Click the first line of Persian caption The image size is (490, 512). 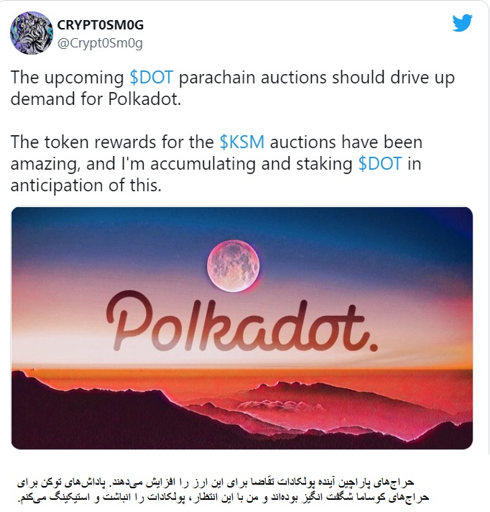point(216,483)
